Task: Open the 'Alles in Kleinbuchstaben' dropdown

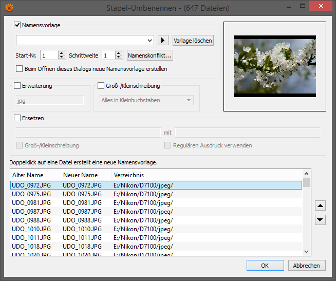Action: pos(146,100)
